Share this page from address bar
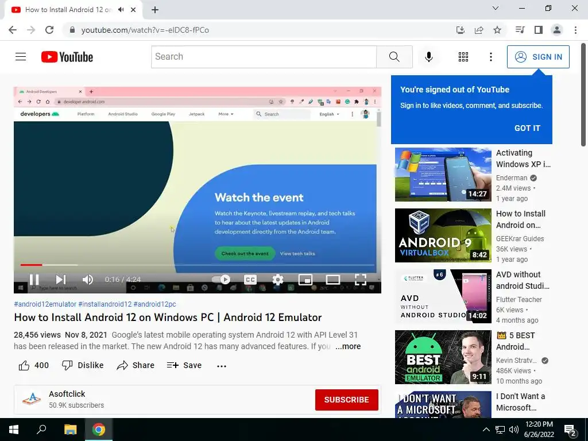 (x=479, y=30)
